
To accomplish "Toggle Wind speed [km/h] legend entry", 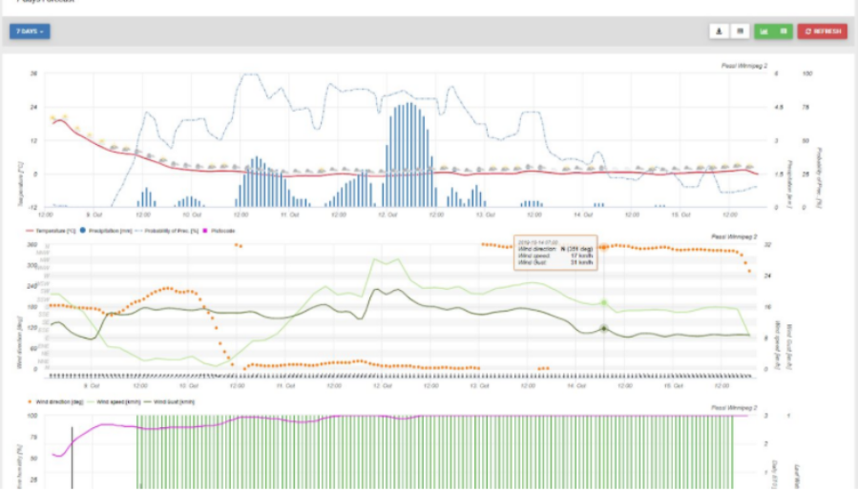I will coord(114,401).
